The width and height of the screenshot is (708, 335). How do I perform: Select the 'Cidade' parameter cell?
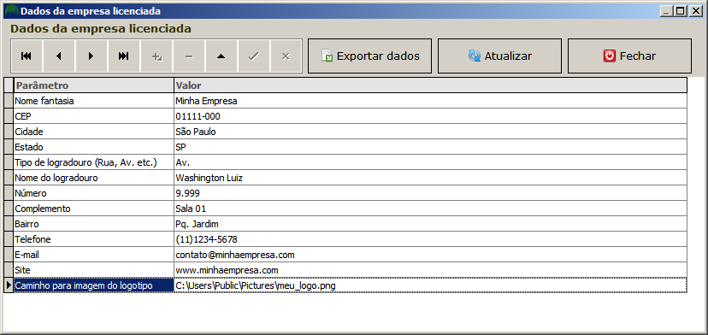tap(94, 132)
